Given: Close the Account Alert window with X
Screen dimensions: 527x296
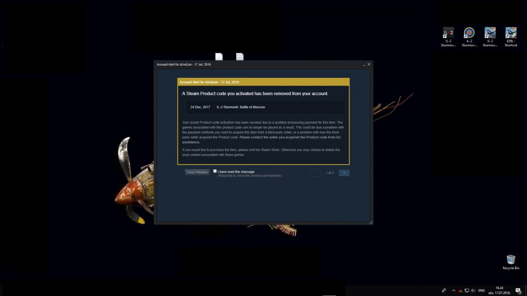Looking at the screenshot, I should [x=369, y=64].
